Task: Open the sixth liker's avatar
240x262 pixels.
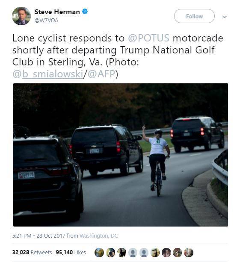Action: pyautogui.click(x=155, y=252)
